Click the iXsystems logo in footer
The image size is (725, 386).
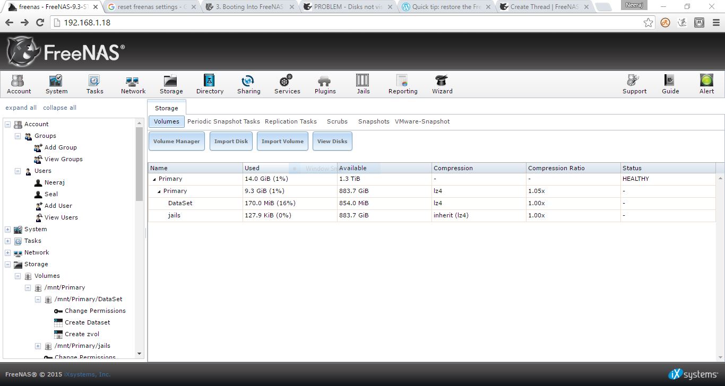693,374
